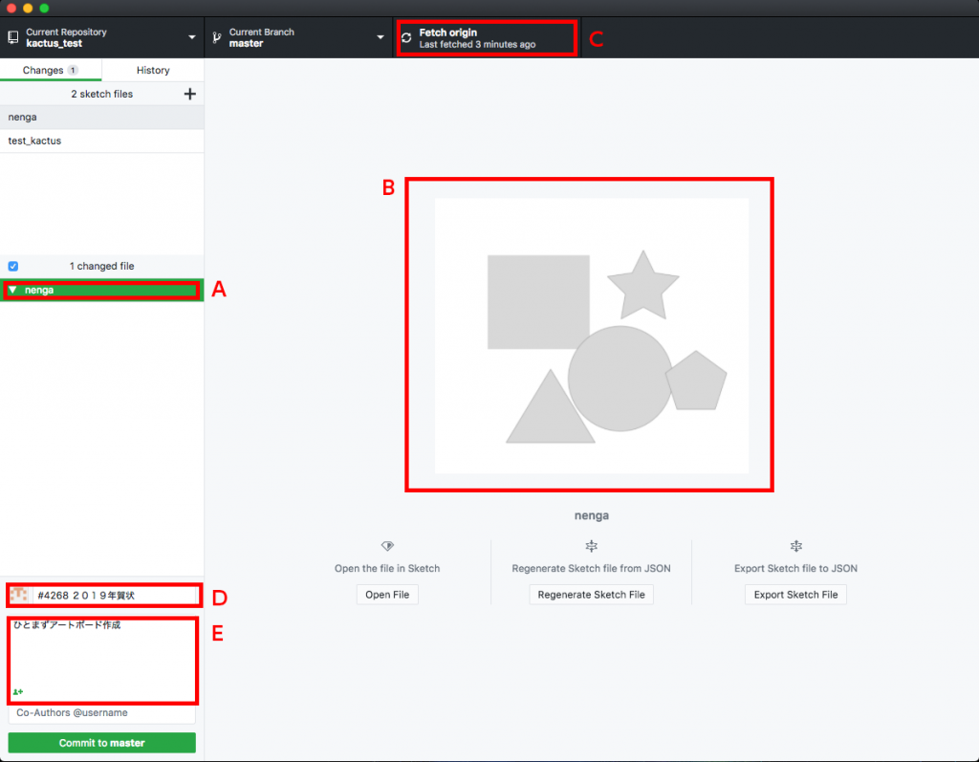Toggle the 1 changed file checkbox
979x762 pixels.
[13, 266]
